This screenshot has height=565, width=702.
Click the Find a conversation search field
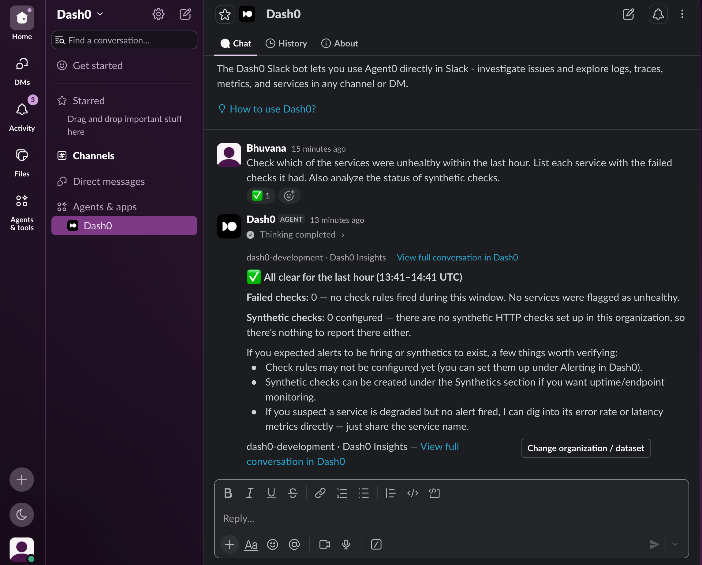click(x=124, y=40)
